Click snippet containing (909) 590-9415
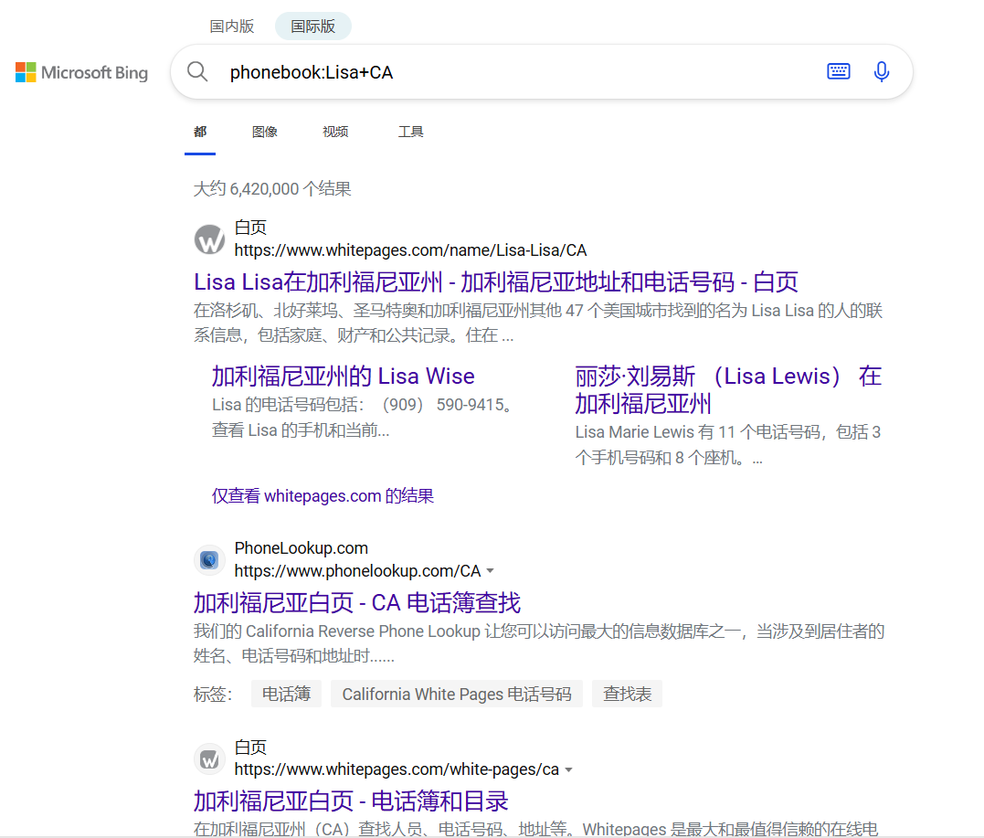 coord(364,418)
